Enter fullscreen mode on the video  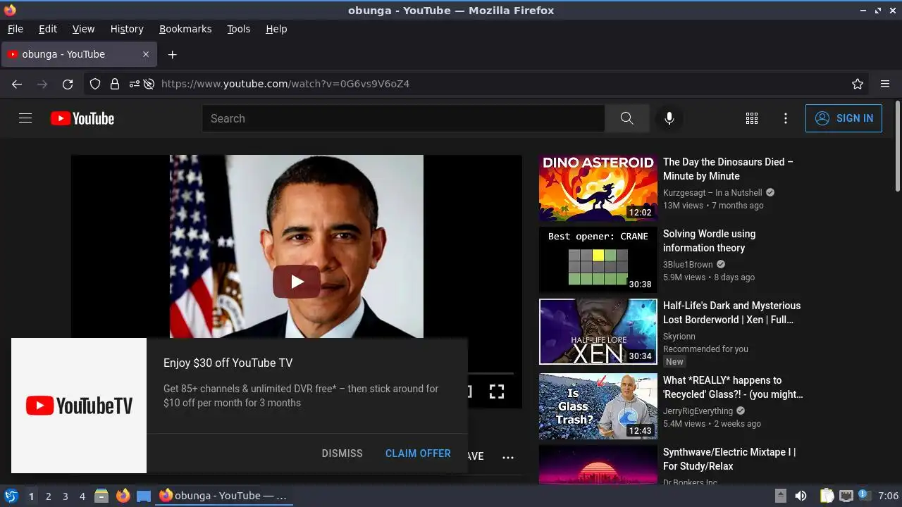pos(497,392)
